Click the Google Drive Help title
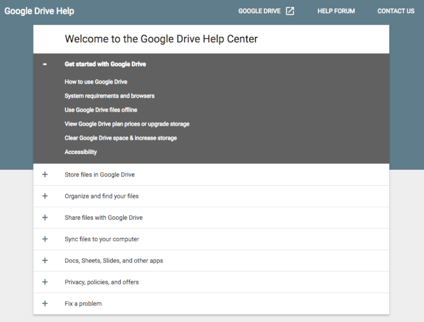This screenshot has height=322, width=424. tap(39, 11)
